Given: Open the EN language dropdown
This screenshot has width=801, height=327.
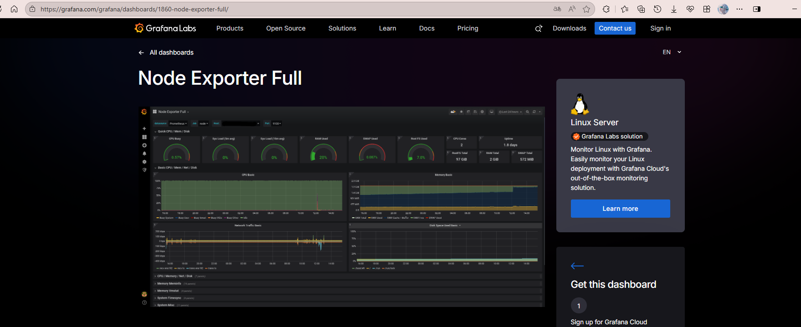Looking at the screenshot, I should coord(672,52).
